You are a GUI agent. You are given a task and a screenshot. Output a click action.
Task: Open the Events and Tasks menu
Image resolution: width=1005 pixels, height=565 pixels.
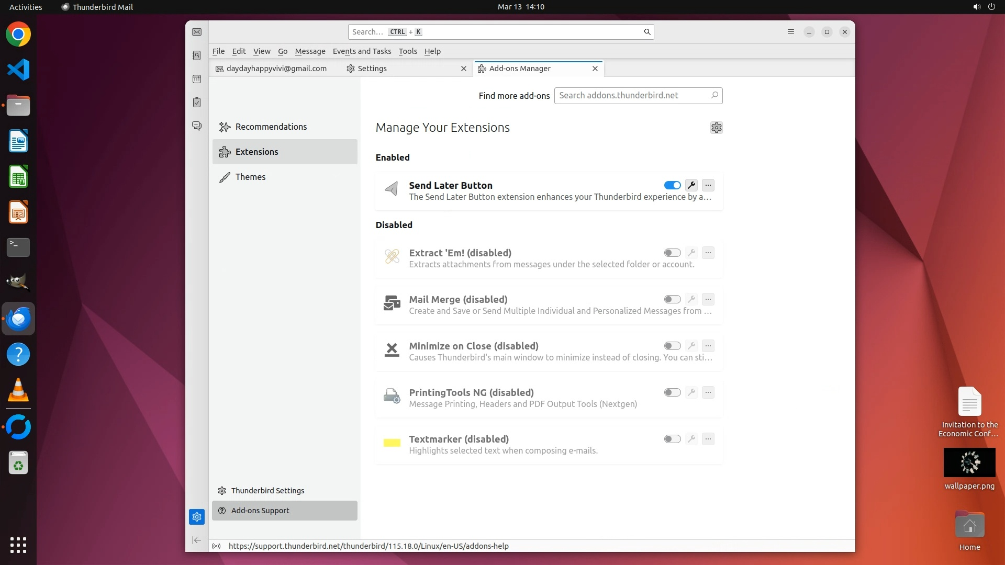pos(362,51)
